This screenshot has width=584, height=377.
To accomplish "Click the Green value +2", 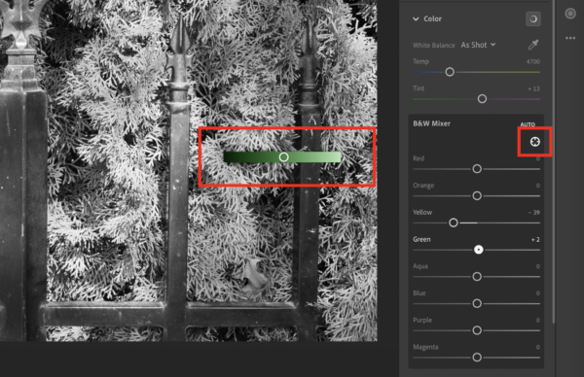I will coord(535,240).
